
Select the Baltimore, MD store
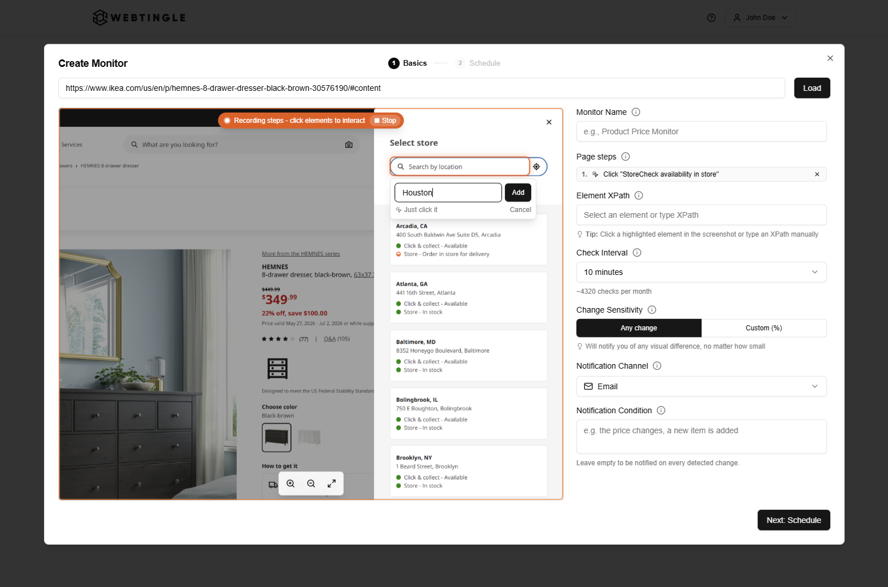(468, 356)
